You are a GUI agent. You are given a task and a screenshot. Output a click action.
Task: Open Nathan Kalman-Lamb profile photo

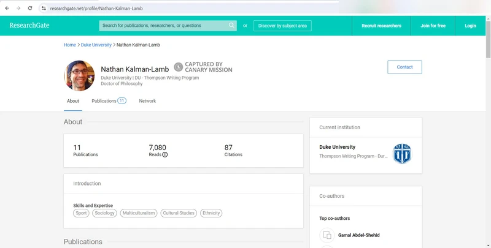(x=79, y=75)
